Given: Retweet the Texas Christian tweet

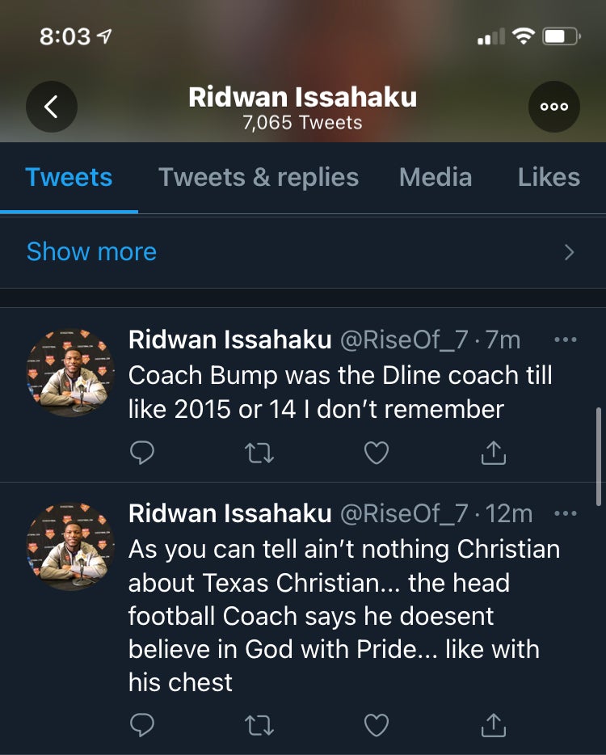Looking at the screenshot, I should [x=259, y=727].
